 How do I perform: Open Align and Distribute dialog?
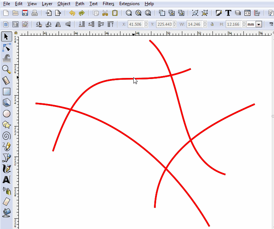pyautogui.click(x=257, y=13)
